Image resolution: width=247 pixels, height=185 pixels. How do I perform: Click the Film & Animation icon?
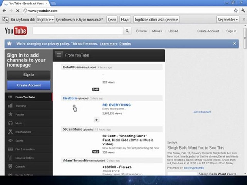[x=10, y=149]
